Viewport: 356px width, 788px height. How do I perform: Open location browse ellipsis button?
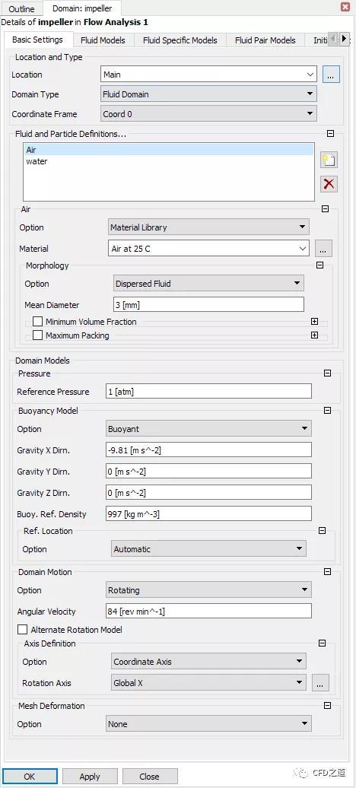pos(331,75)
